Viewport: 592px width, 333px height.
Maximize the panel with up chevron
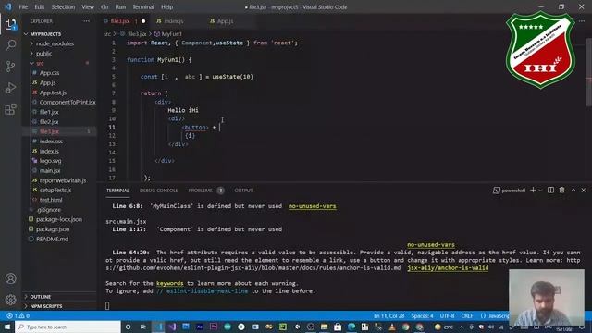(573, 190)
